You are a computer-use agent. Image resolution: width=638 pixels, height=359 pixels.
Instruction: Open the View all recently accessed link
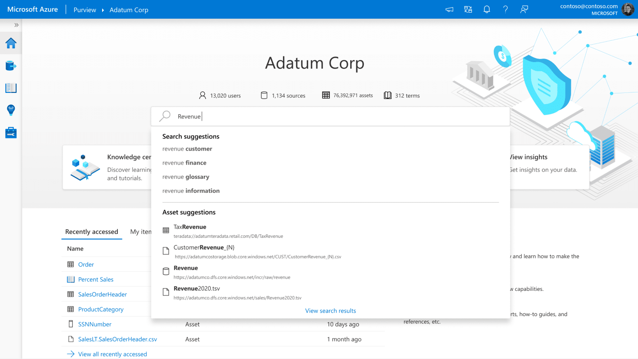coord(113,354)
